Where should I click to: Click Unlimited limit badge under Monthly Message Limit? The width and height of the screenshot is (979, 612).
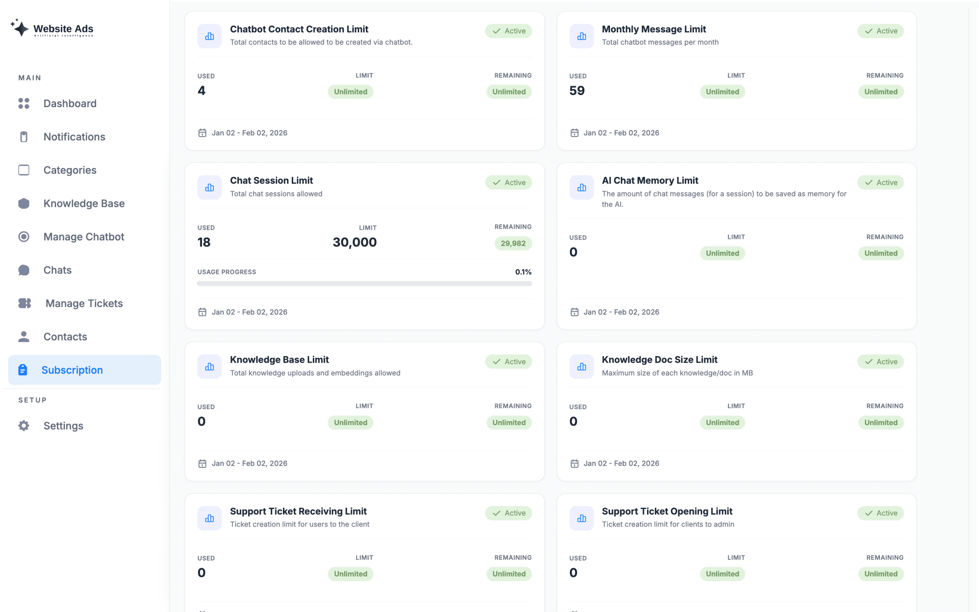tap(722, 92)
